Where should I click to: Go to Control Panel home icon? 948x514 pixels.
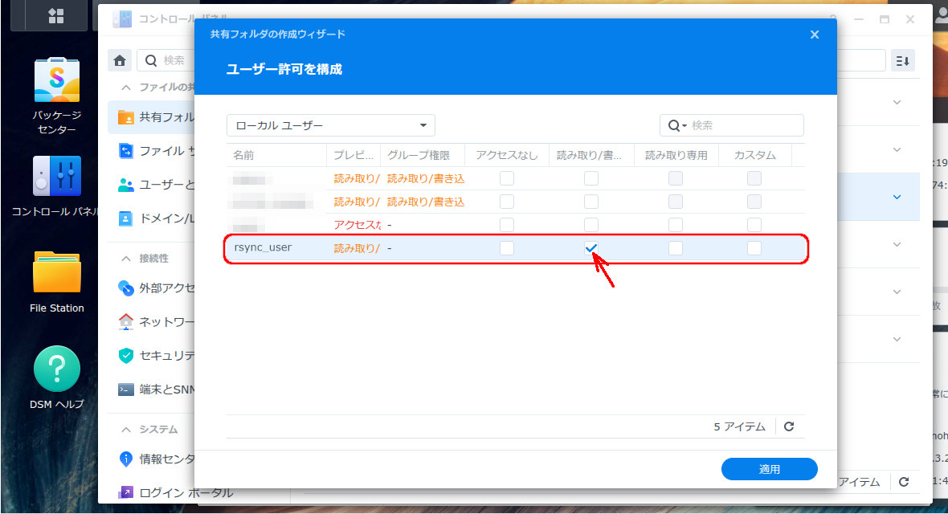point(120,60)
